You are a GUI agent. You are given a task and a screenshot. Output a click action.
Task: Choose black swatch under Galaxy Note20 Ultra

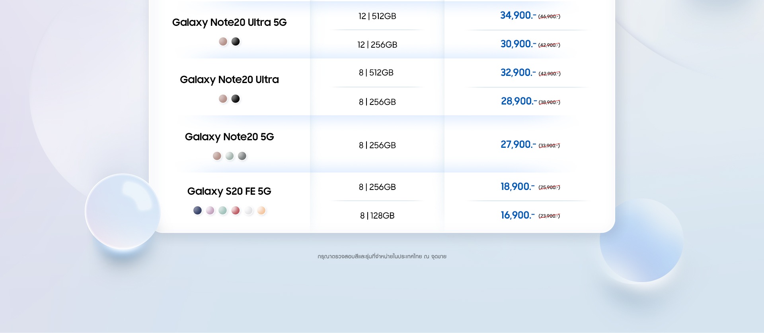(x=236, y=99)
